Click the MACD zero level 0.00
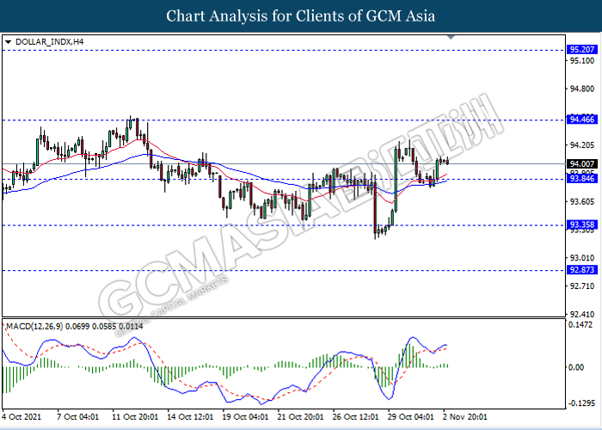Image resolution: width=602 pixels, height=430 pixels. tap(576, 367)
